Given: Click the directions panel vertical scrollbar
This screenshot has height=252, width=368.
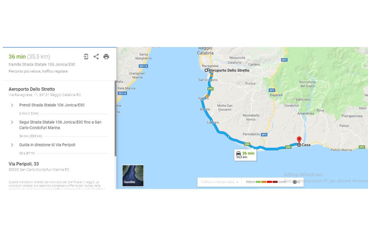Looking at the screenshot, I should tap(115, 118).
